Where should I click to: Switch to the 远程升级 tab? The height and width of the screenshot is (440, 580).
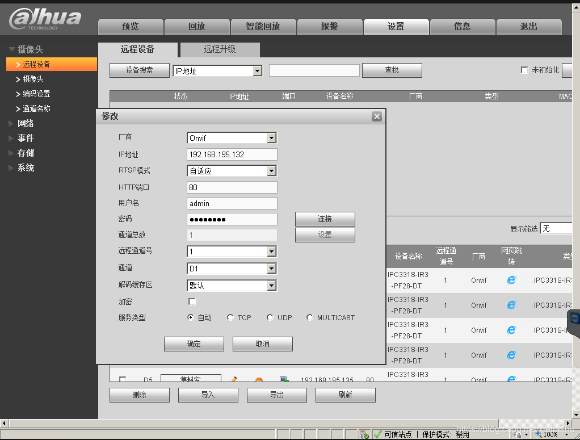pos(220,49)
